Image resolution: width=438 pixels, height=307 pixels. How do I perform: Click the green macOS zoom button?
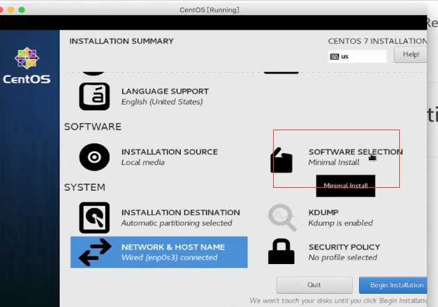point(21,10)
